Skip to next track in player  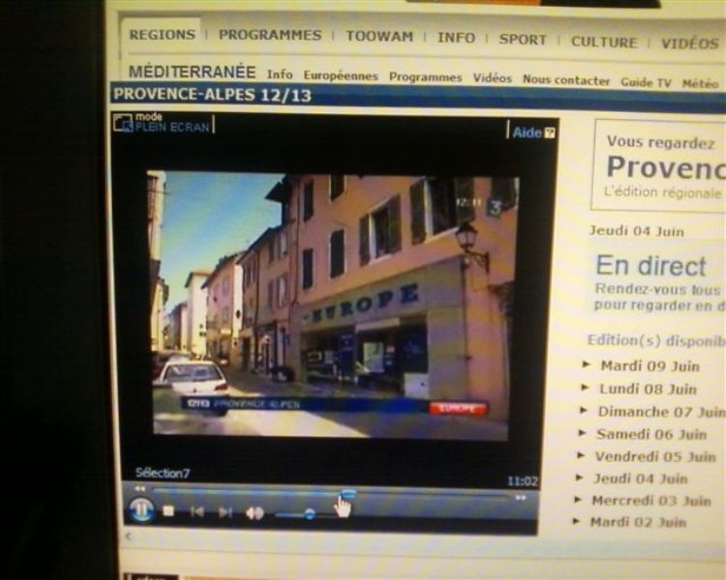(225, 512)
